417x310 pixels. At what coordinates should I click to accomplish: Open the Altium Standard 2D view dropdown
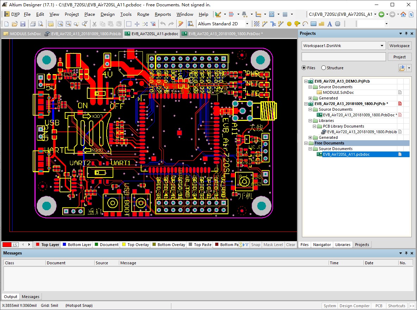247,24
